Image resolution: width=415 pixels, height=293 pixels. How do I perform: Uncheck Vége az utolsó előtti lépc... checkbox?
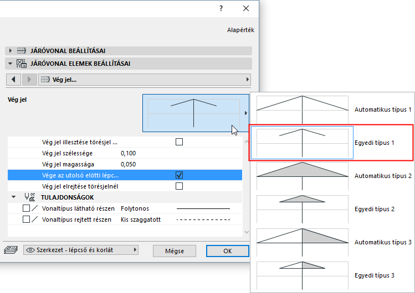[x=179, y=175]
